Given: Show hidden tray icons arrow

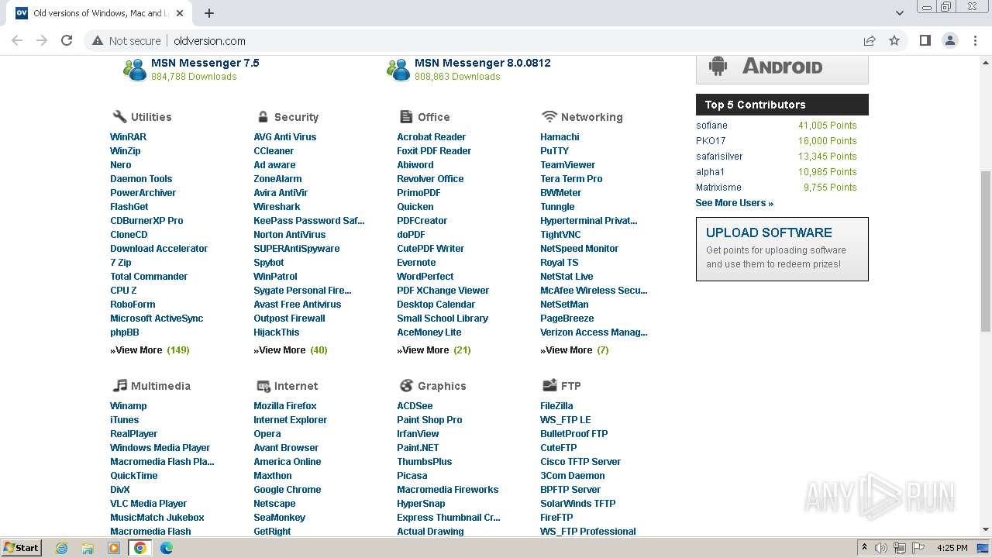Looking at the screenshot, I should tap(864, 548).
